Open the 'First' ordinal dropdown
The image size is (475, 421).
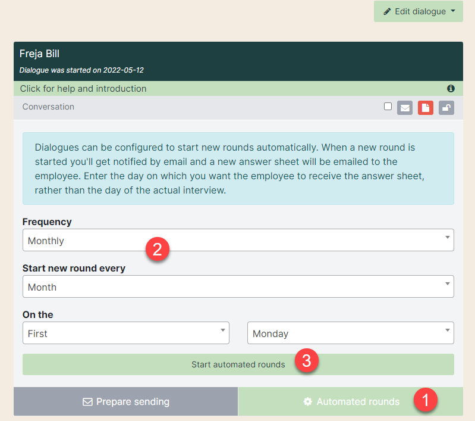125,333
